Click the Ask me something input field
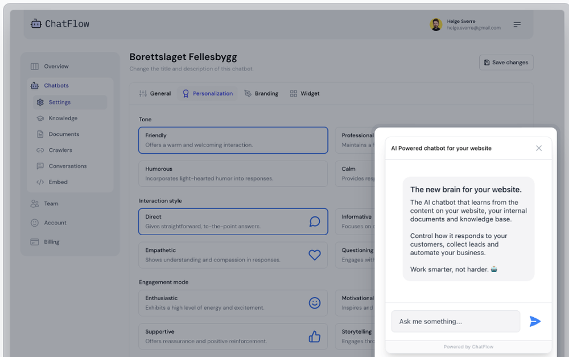The image size is (569, 357). click(455, 321)
